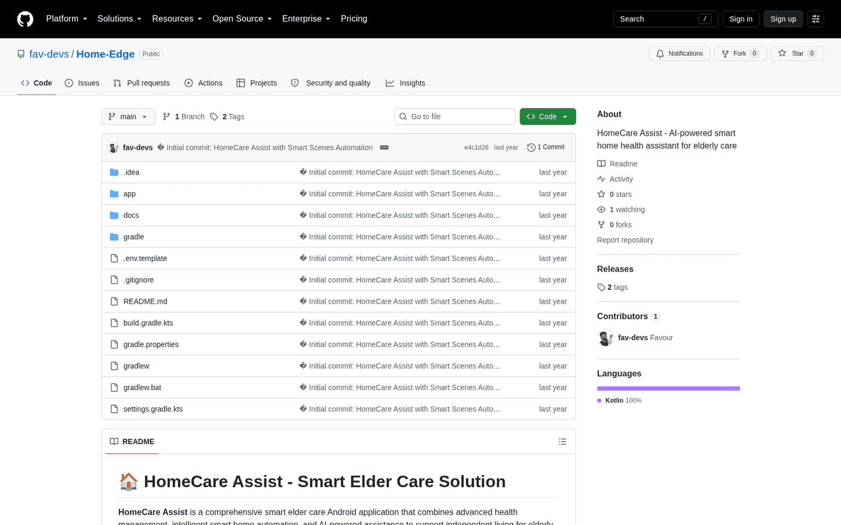Expand the Enterprise menu
This screenshot has height=525, width=841.
[x=306, y=19]
